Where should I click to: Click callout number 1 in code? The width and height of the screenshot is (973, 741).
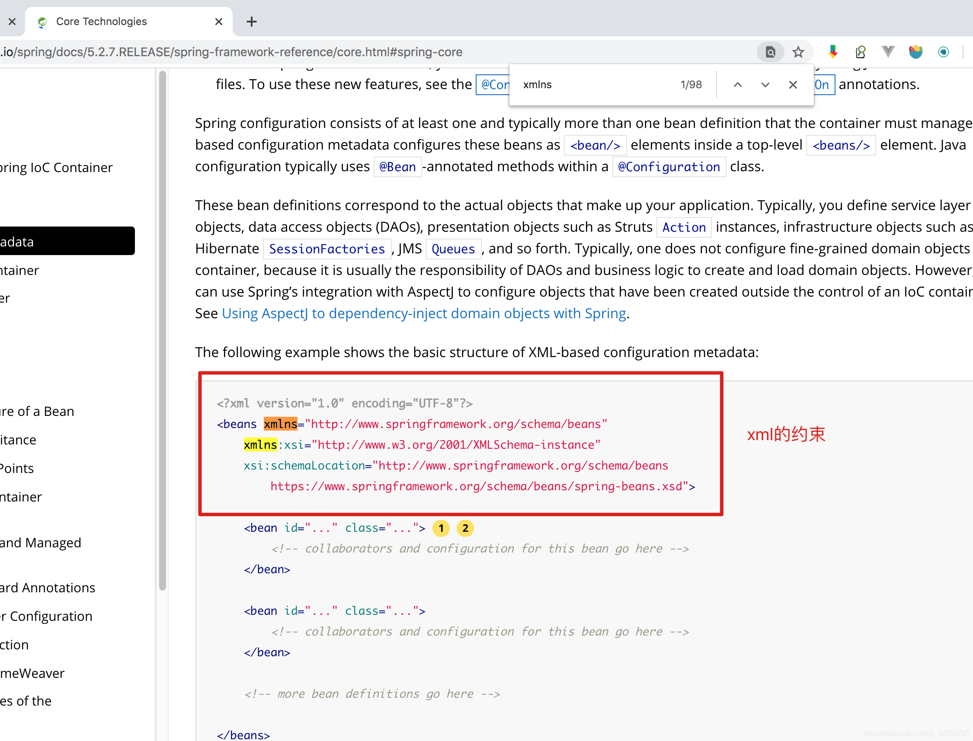(441, 528)
